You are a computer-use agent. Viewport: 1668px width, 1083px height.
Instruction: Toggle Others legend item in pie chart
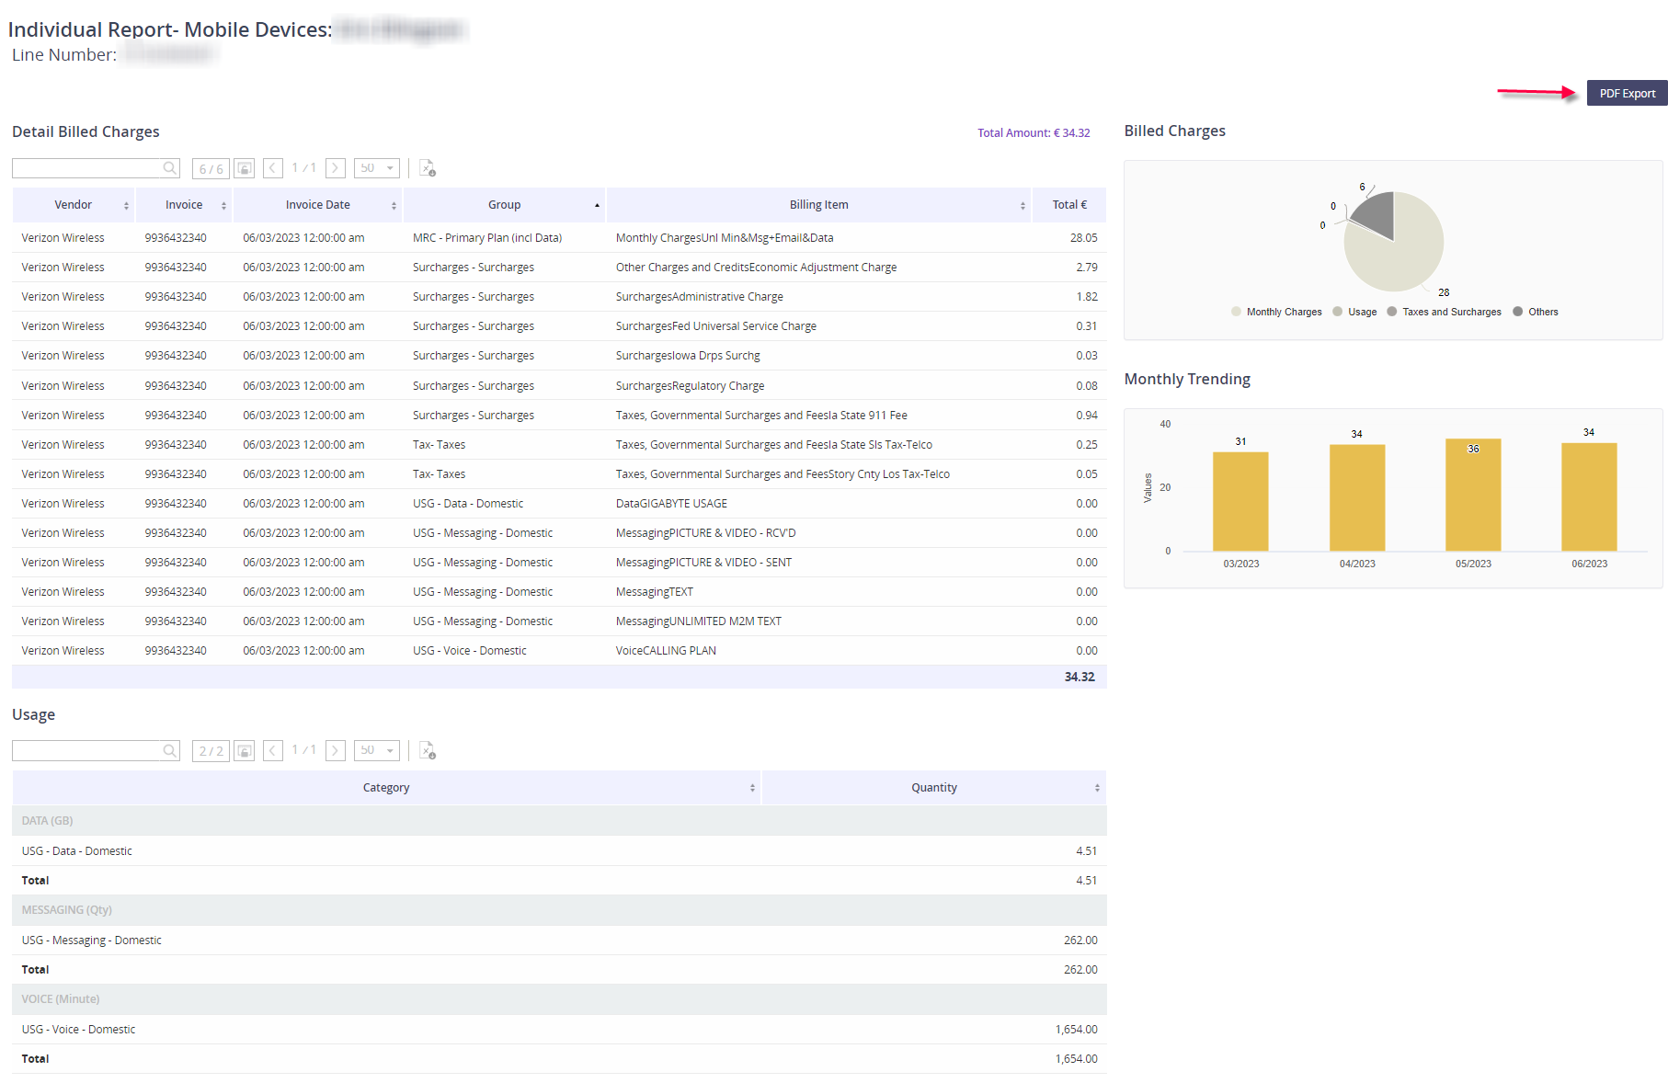[1535, 312]
